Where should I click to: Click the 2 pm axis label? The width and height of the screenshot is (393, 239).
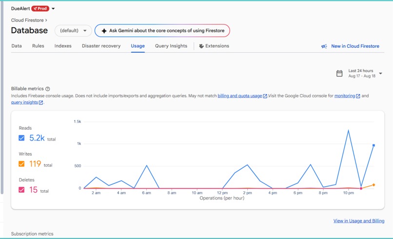tap(247, 193)
